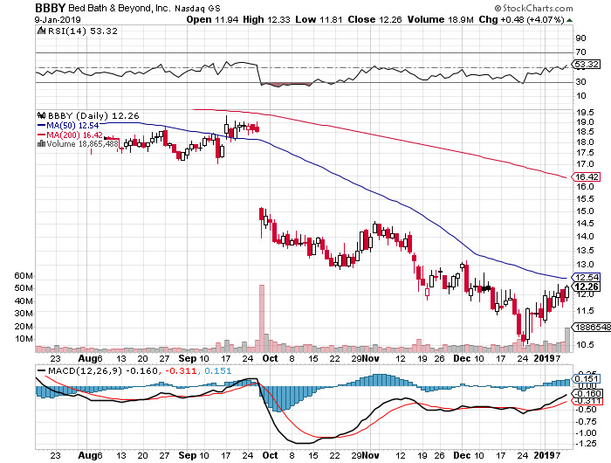The width and height of the screenshot is (611, 463).
Task: Click the 0.151 tag on the MACD right axis
Action: 586,379
